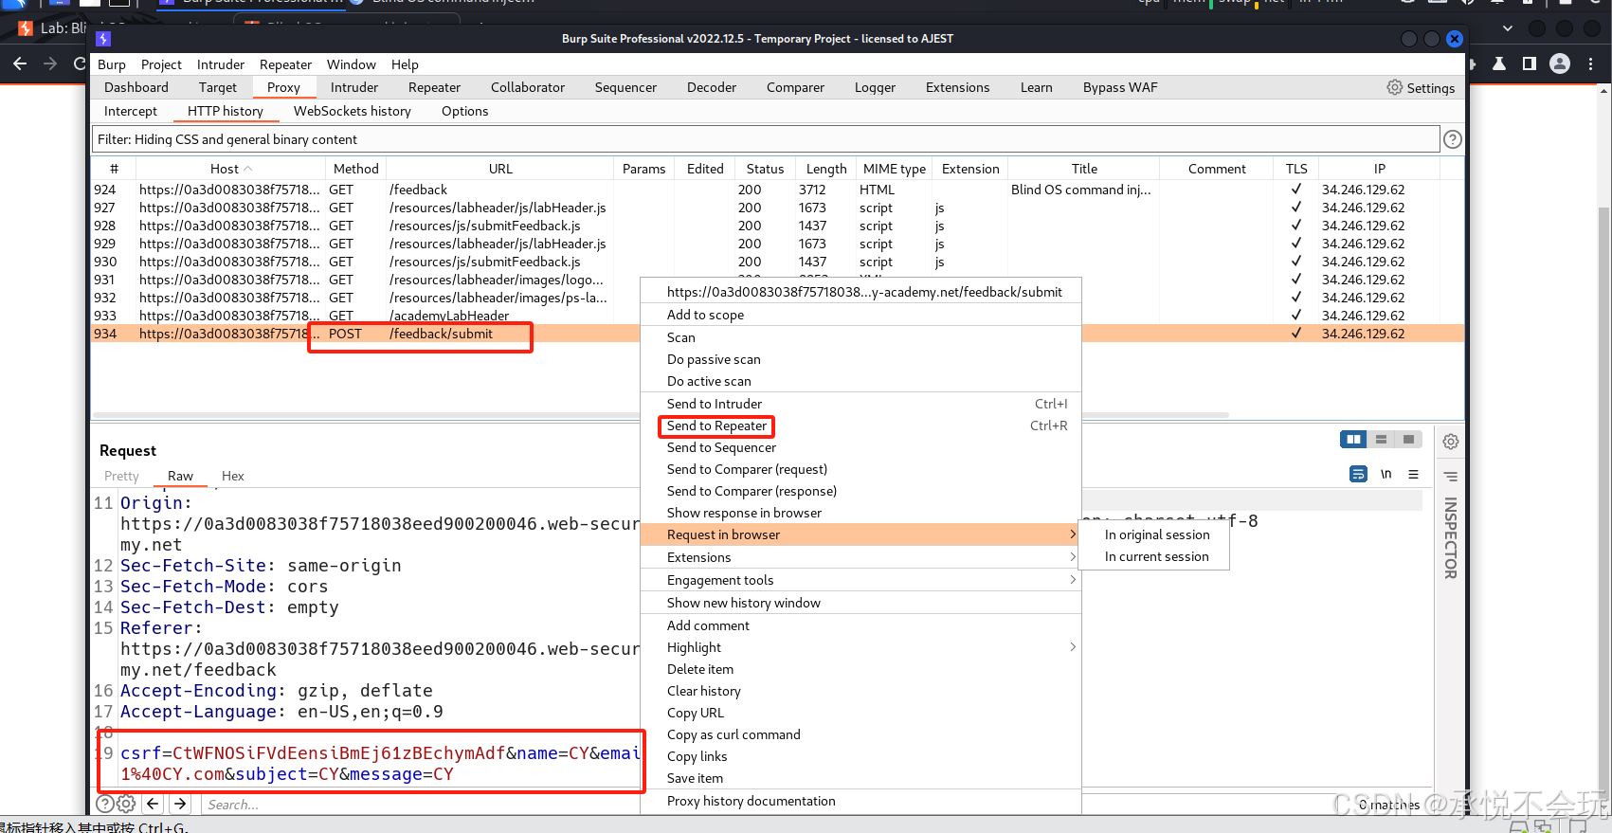Sort table by Length column

tap(825, 169)
